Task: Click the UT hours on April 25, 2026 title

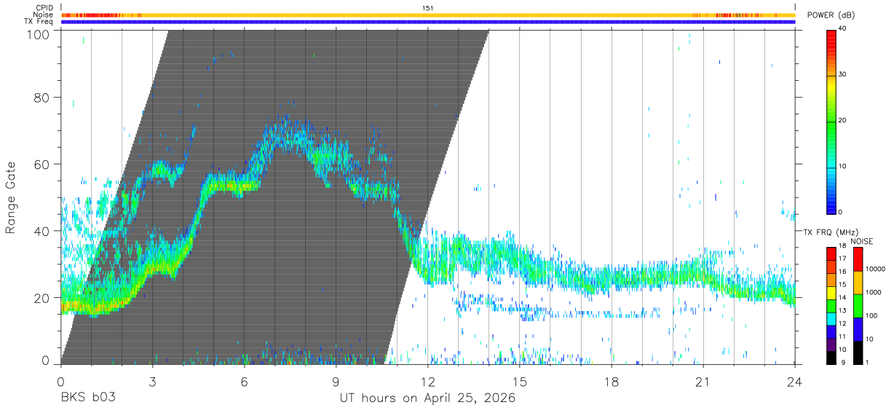Action: [x=427, y=398]
